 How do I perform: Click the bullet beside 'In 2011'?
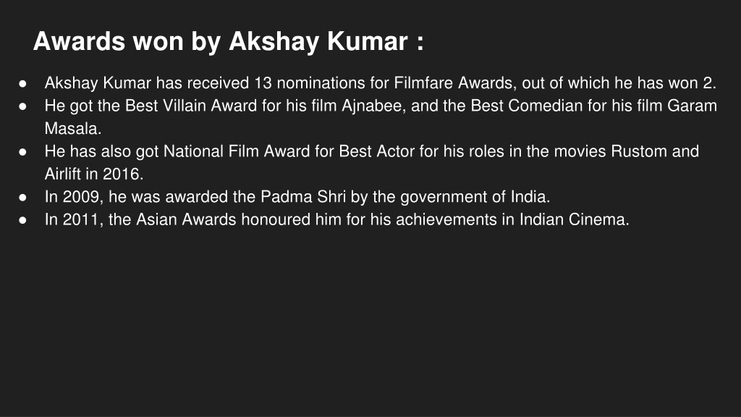pyautogui.click(x=22, y=220)
